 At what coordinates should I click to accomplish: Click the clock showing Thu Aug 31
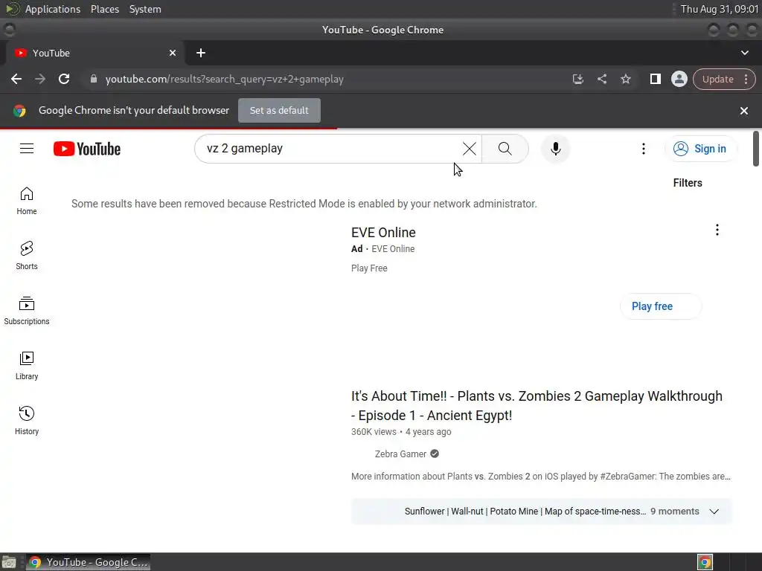720,9
